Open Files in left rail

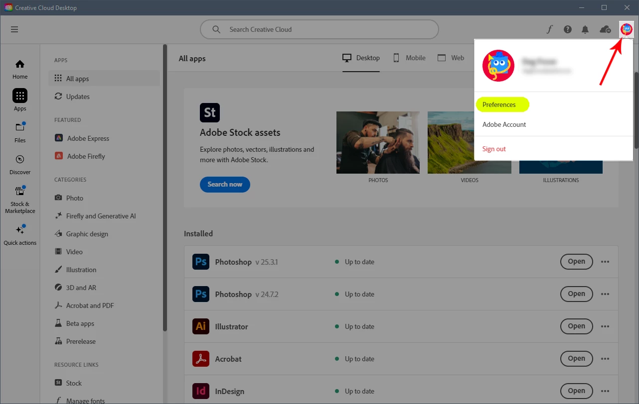click(20, 132)
